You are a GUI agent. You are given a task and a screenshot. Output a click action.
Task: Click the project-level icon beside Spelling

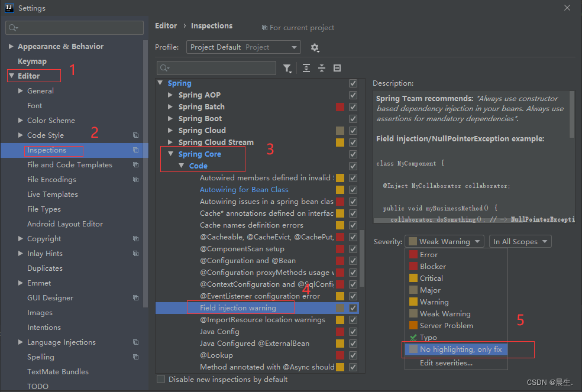tap(136, 357)
